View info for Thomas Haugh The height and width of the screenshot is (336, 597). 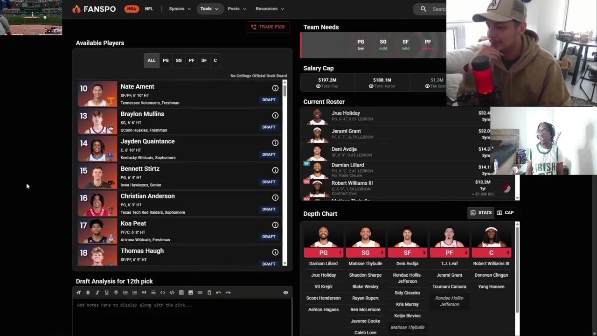click(x=275, y=252)
